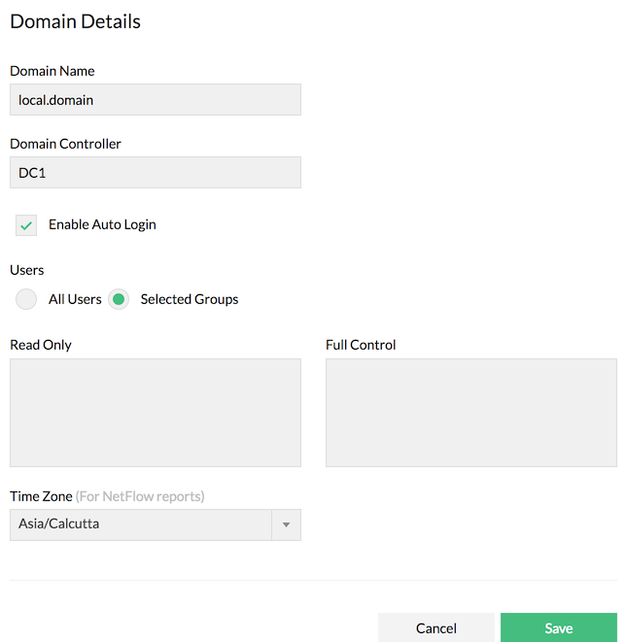626x642 pixels.
Task: Click the "Domain Name" field label
Action: click(x=52, y=71)
